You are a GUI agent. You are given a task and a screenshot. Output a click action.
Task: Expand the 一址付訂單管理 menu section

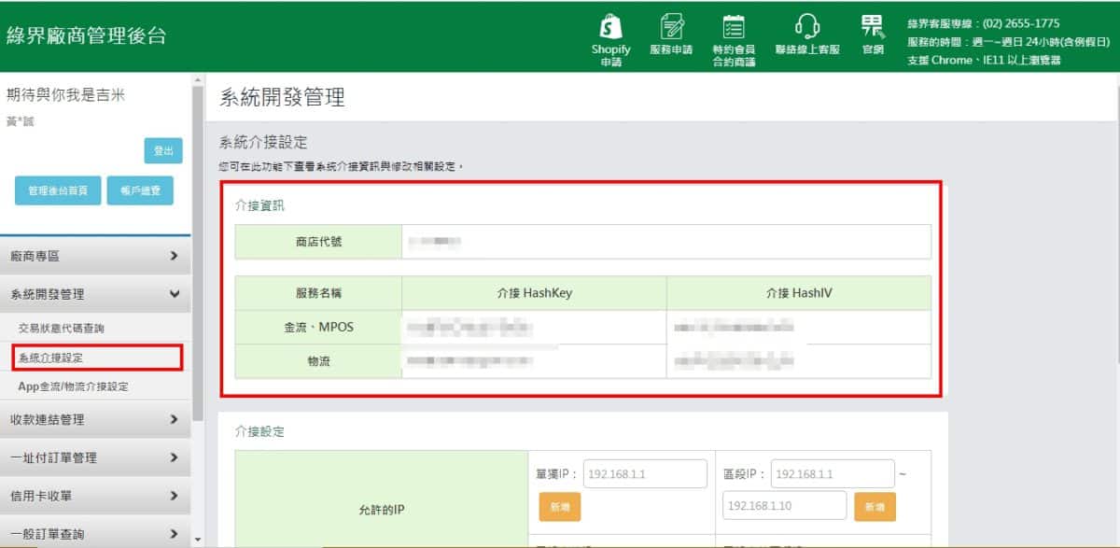tap(95, 458)
